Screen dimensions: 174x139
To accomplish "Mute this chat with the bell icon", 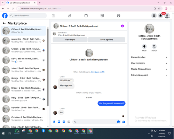I will tap(144, 47).
